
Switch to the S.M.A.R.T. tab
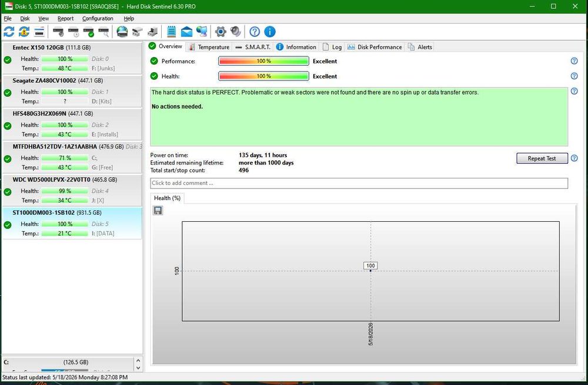[253, 47]
